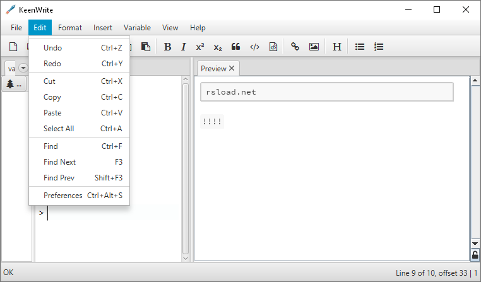The width and height of the screenshot is (481, 282).
Task: Insert a hyperlink with the link icon
Action: coord(295,47)
